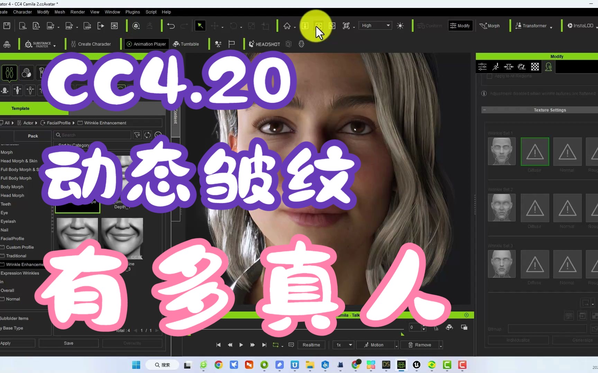Open the Plugins menu

coord(133,12)
